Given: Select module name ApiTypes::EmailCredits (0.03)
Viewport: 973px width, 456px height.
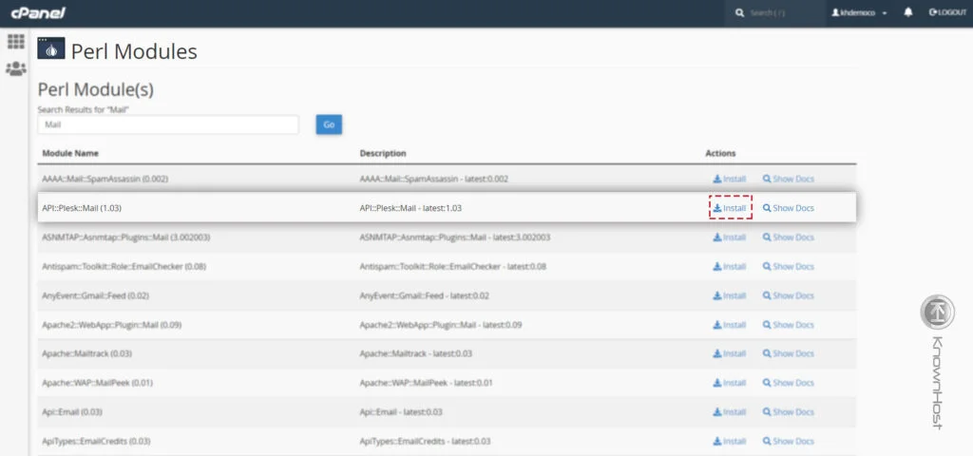Looking at the screenshot, I should point(96,441).
